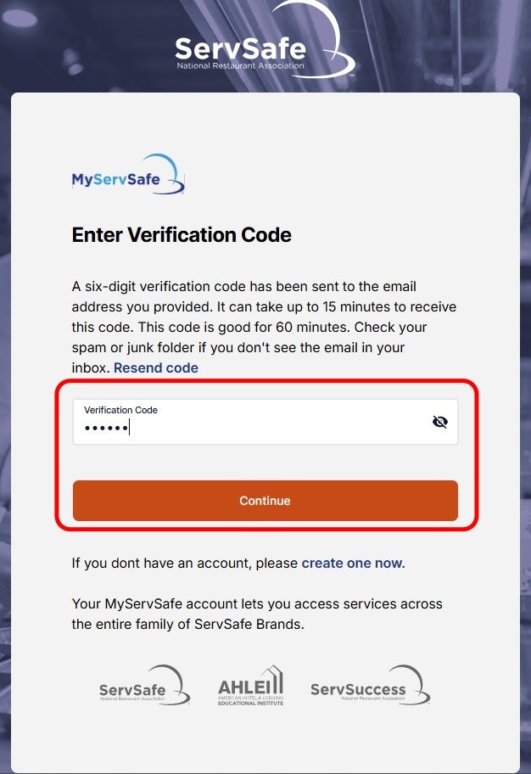Select the AHLEI footer logo
Screen dimensions: 531x774
(x=249, y=686)
